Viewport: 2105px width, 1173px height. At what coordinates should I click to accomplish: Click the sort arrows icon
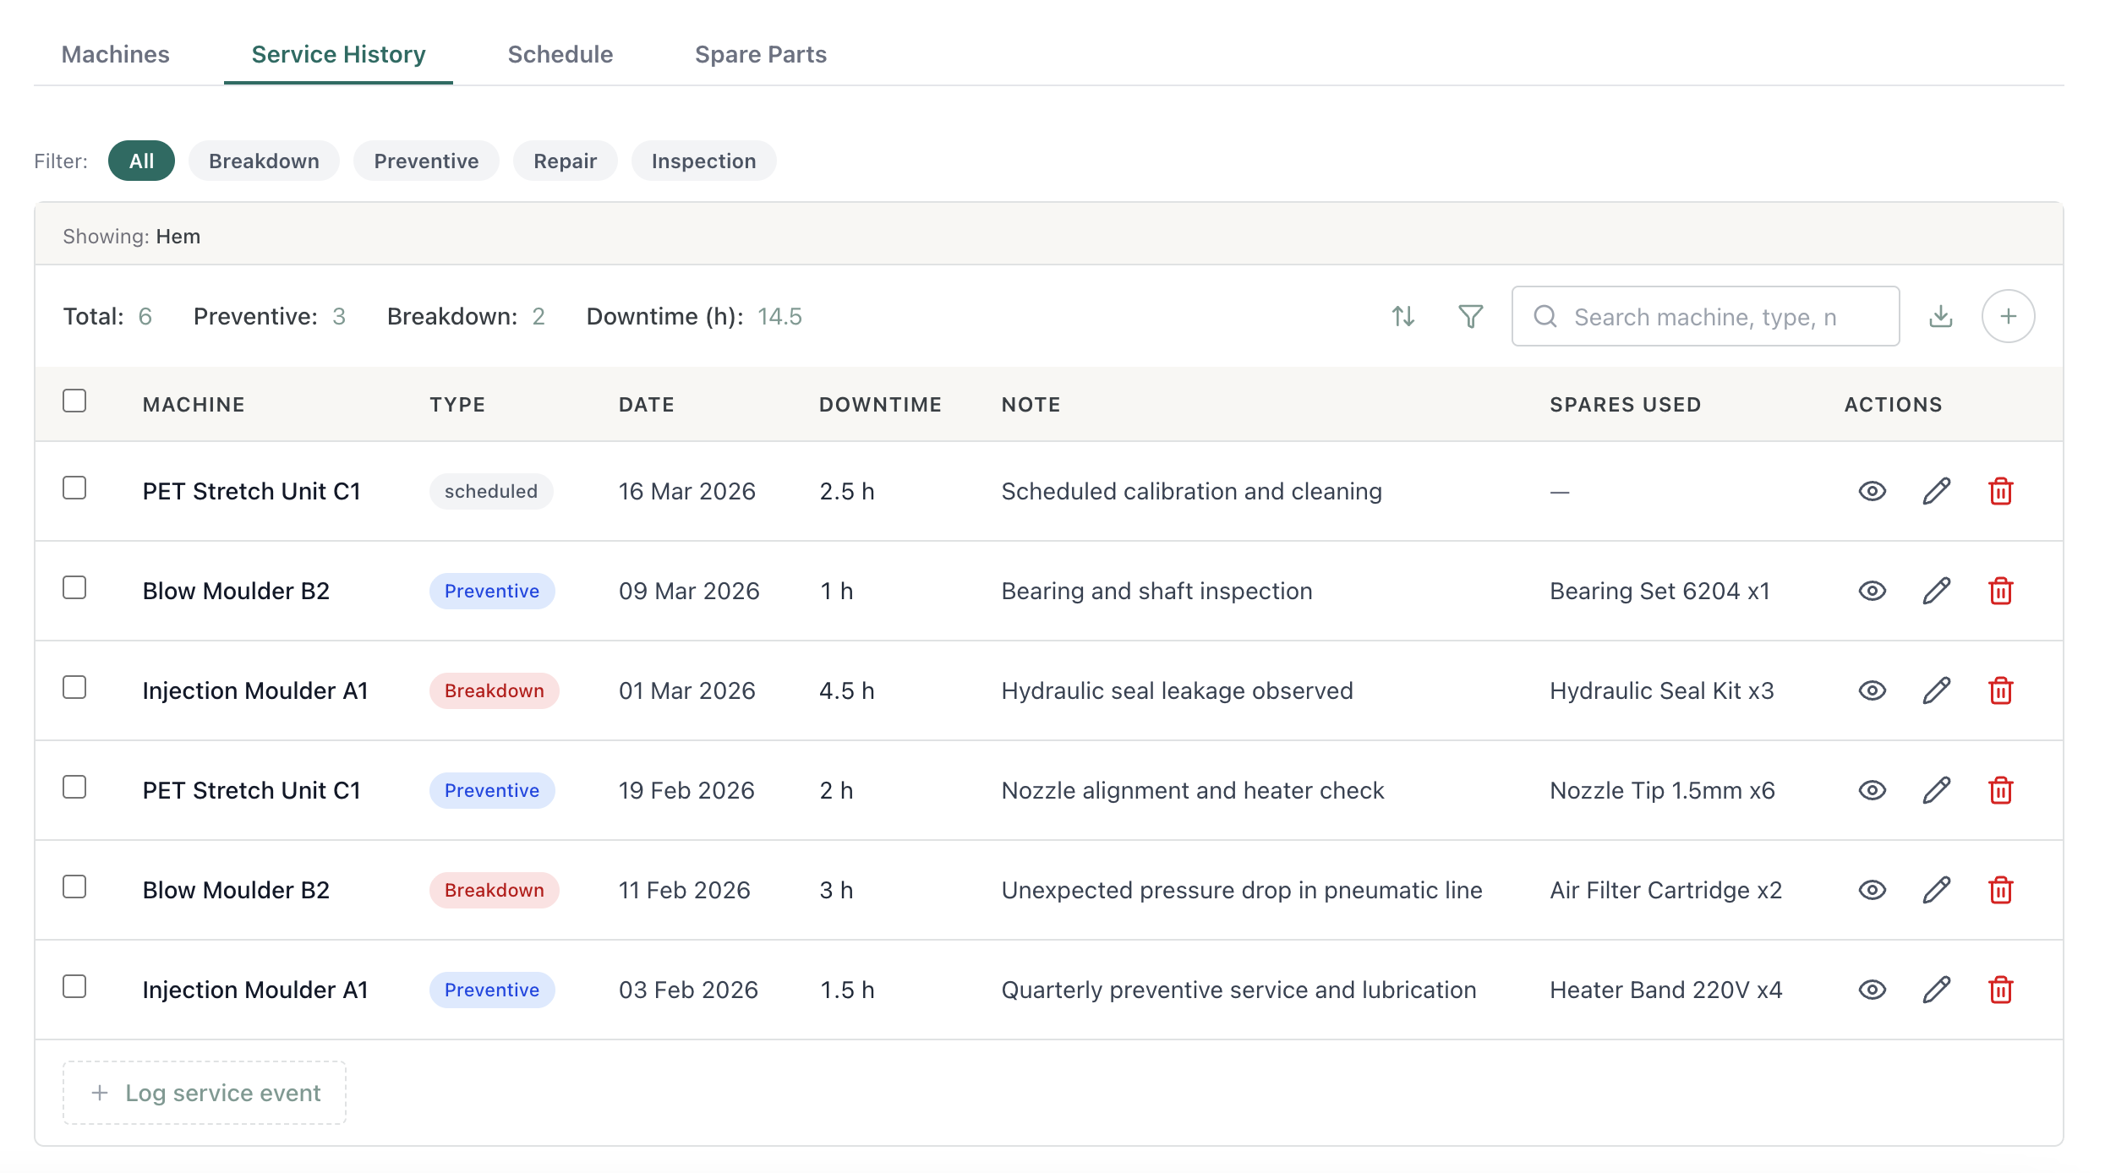[1403, 316]
